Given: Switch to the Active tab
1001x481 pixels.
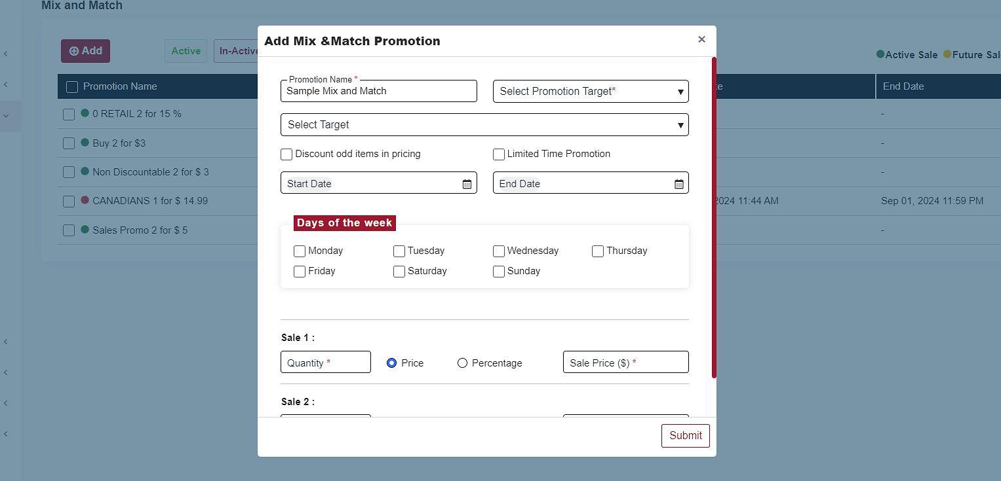Looking at the screenshot, I should [186, 51].
